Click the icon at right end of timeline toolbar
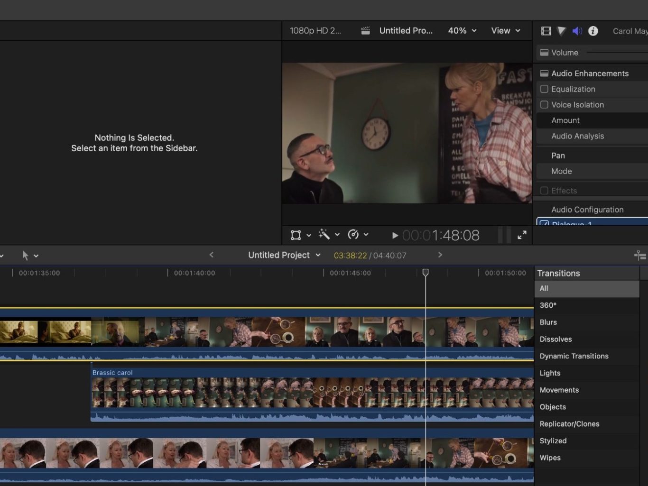Image resolution: width=648 pixels, height=486 pixels. 640,256
